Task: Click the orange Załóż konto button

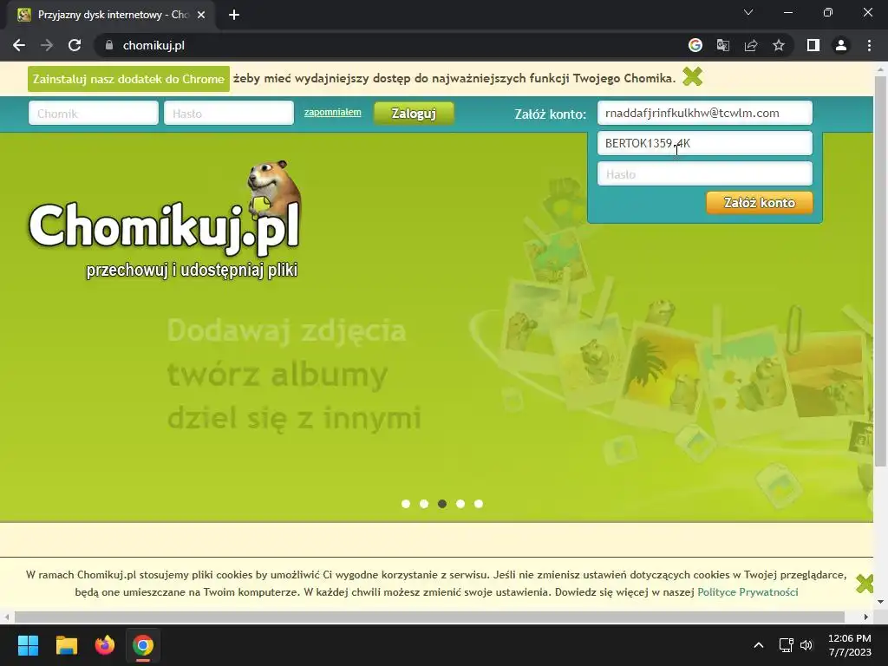Action: tap(759, 203)
